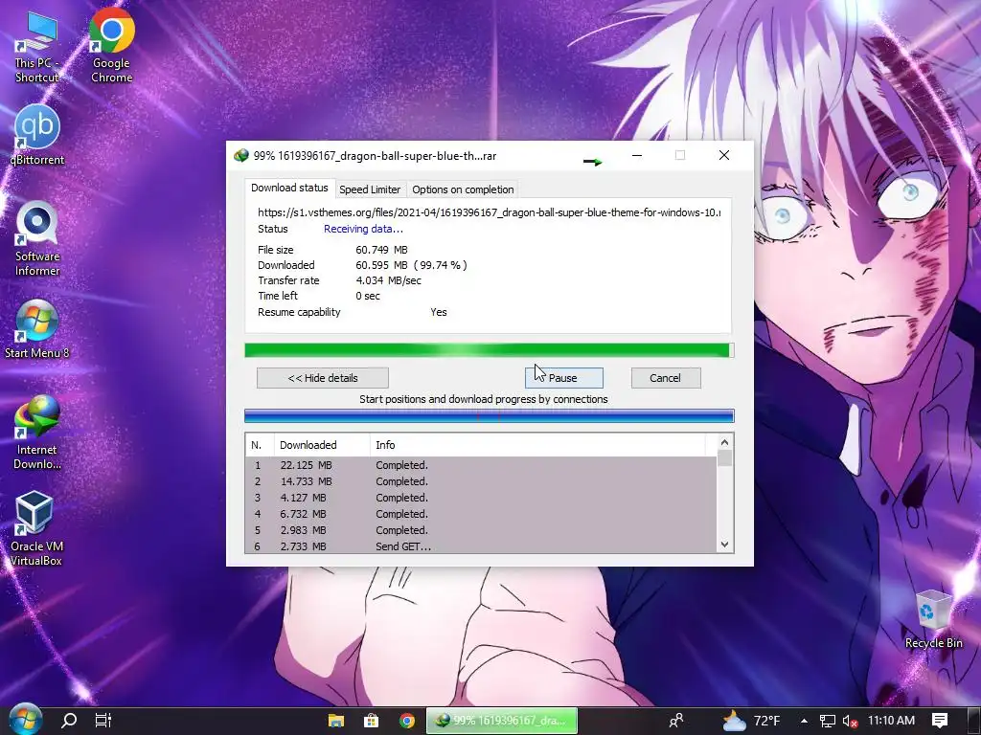This screenshot has height=735, width=981.
Task: Click connections list scroll down arrow
Action: 724,545
